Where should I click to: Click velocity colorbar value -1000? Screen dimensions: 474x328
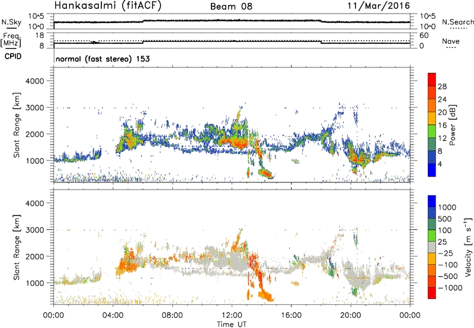click(450, 288)
